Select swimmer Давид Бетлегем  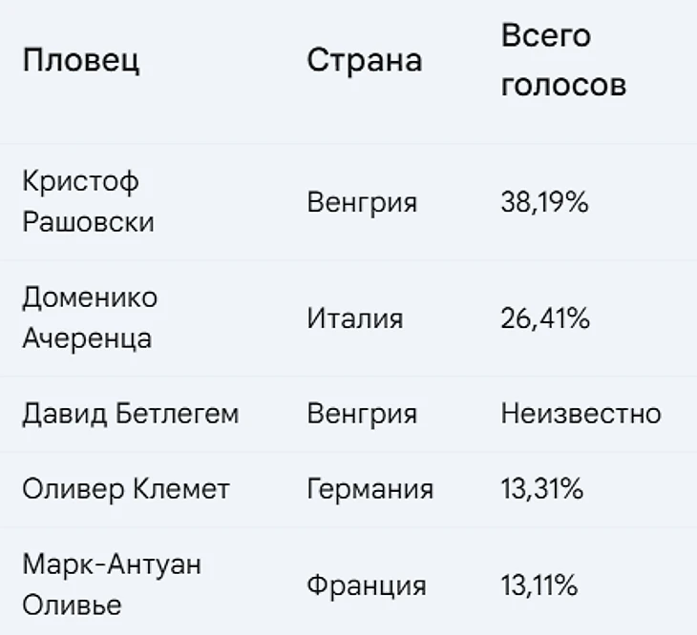[x=131, y=415]
